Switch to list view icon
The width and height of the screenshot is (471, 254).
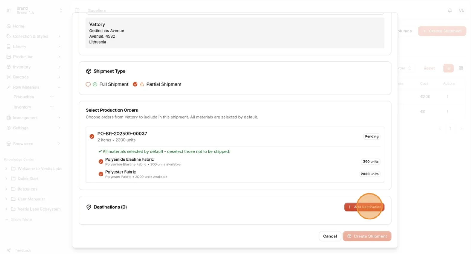[x=449, y=68]
